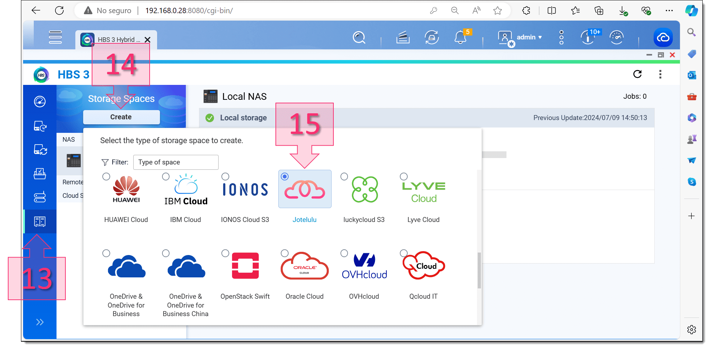708x347 pixels.
Task: Select the IBM Cloud radio button
Action: coord(166,177)
